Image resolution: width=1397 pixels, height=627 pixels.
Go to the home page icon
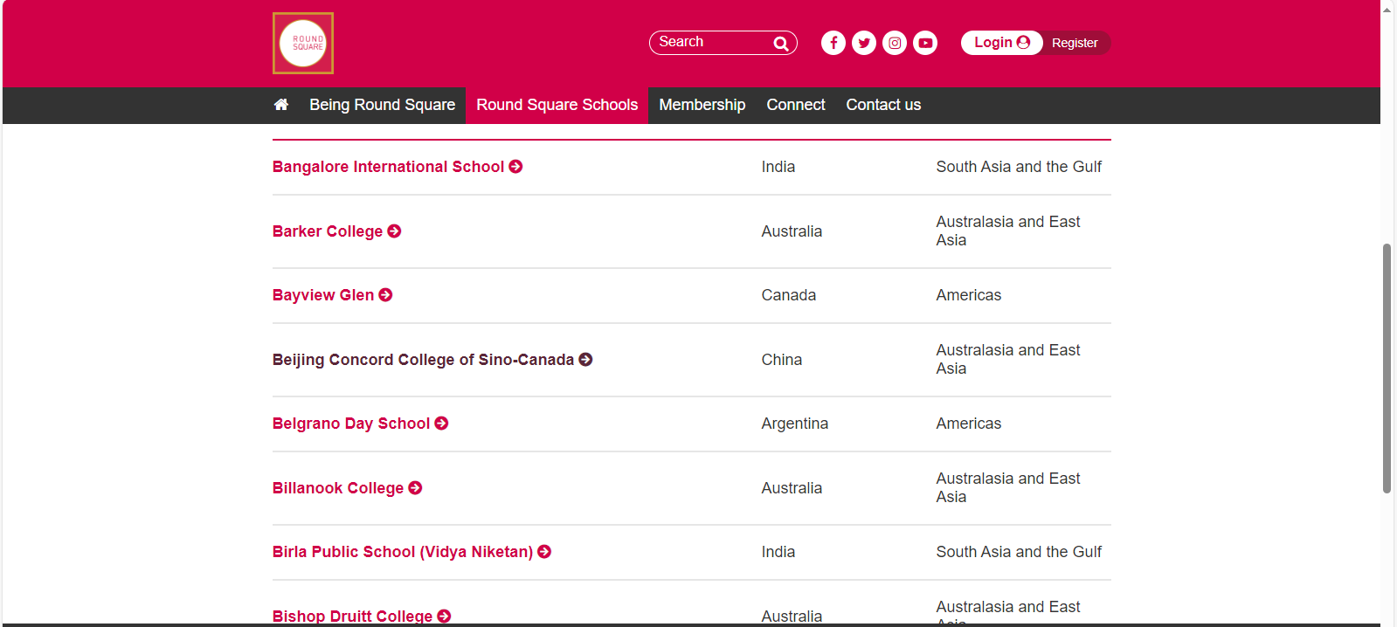[280, 105]
